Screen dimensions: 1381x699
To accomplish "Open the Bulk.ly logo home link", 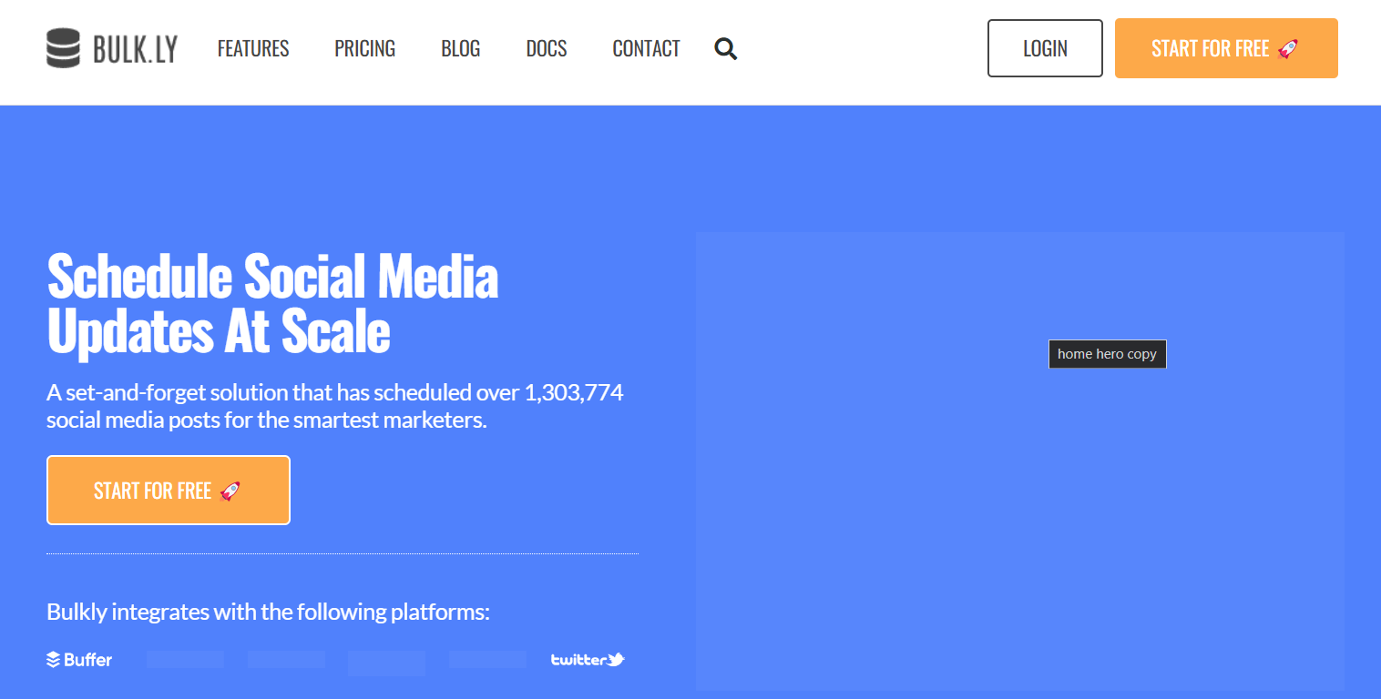I will [x=112, y=48].
